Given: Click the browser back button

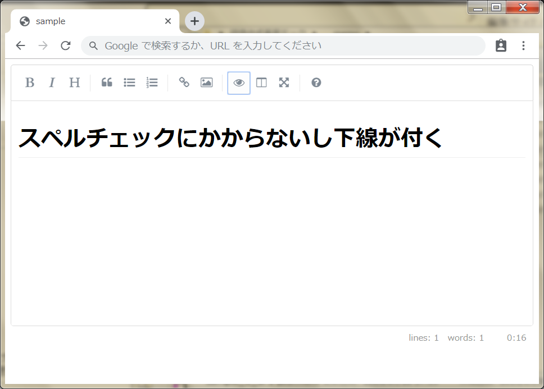Looking at the screenshot, I should coord(20,45).
